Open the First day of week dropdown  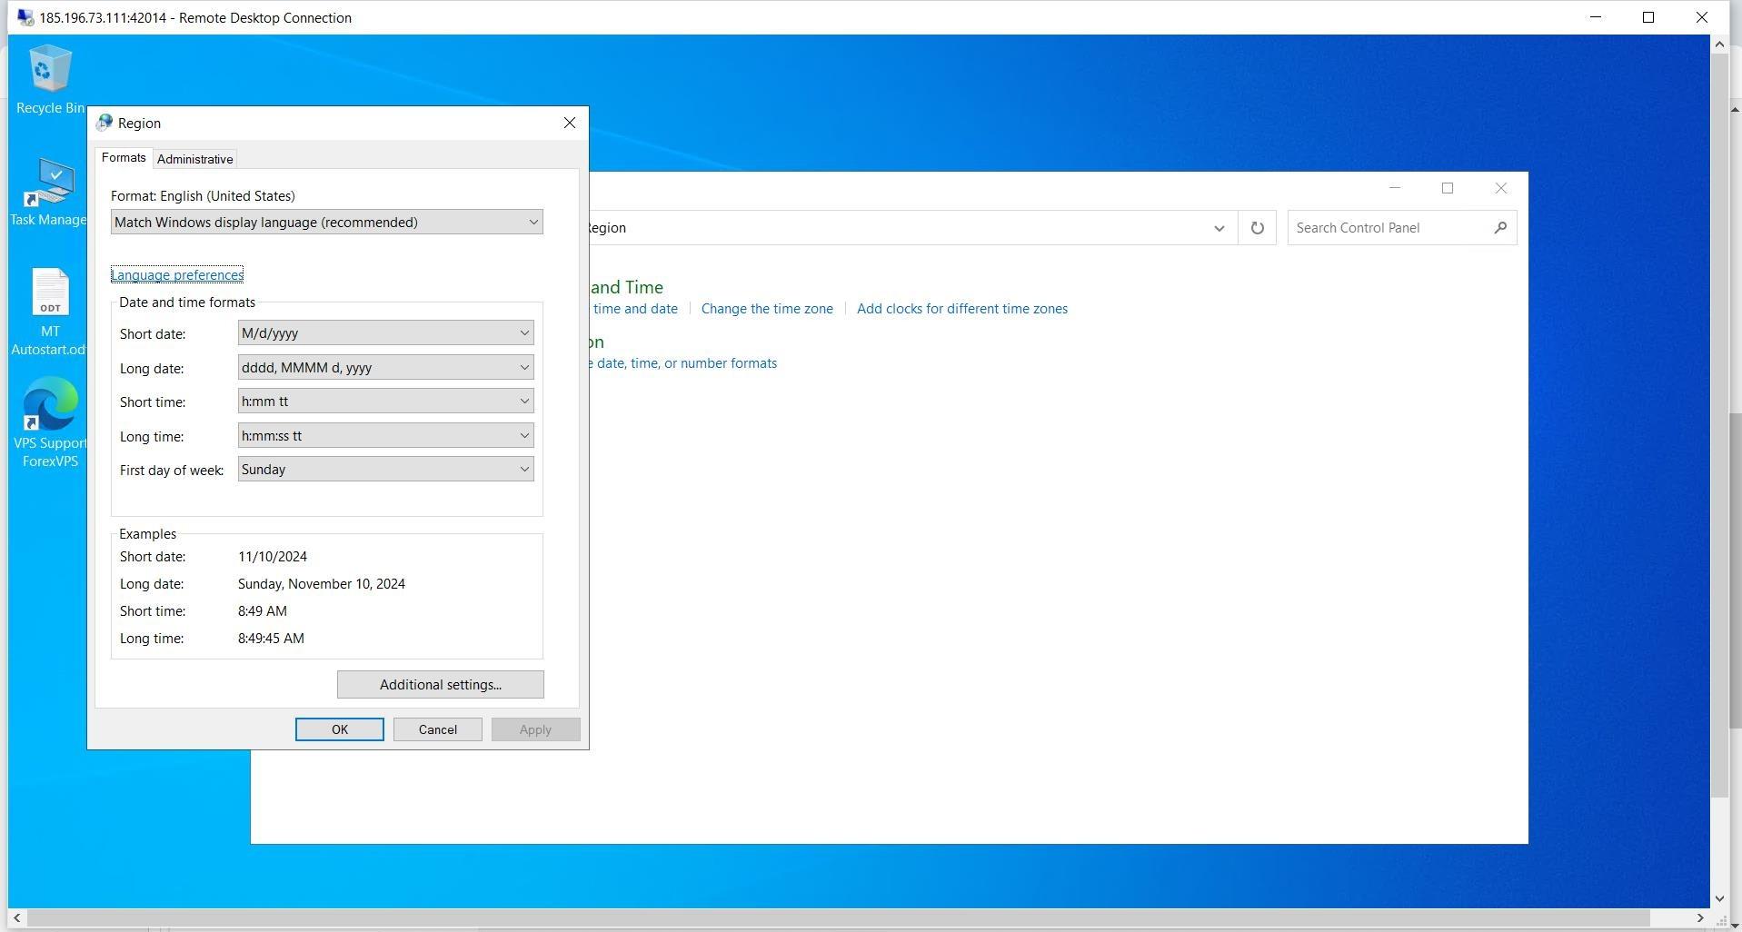coord(385,470)
